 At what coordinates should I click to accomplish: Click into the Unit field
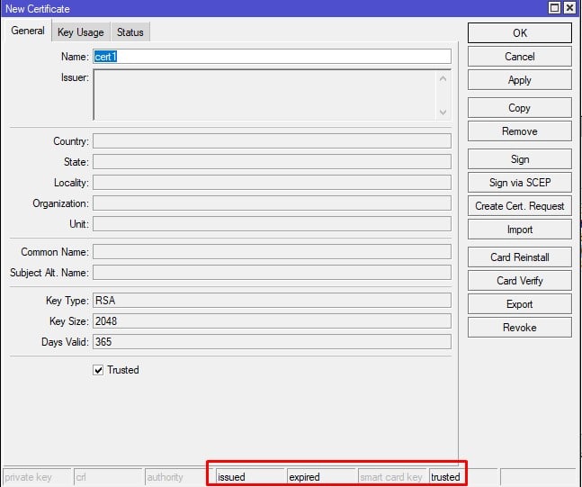pyautogui.click(x=272, y=224)
